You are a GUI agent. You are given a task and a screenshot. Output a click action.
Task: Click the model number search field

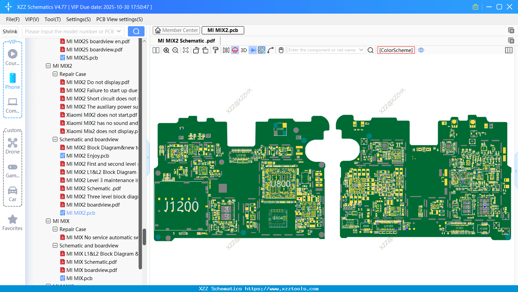(69, 32)
